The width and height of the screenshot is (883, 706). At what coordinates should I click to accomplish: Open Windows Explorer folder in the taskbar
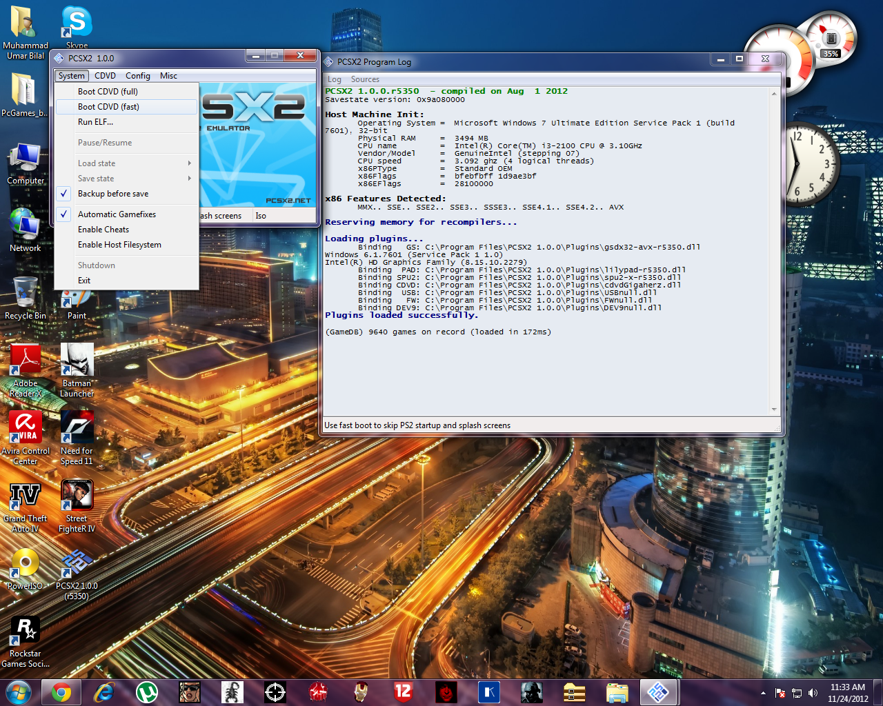[617, 692]
